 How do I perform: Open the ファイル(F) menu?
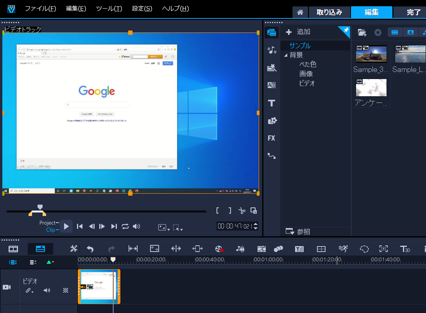point(41,9)
